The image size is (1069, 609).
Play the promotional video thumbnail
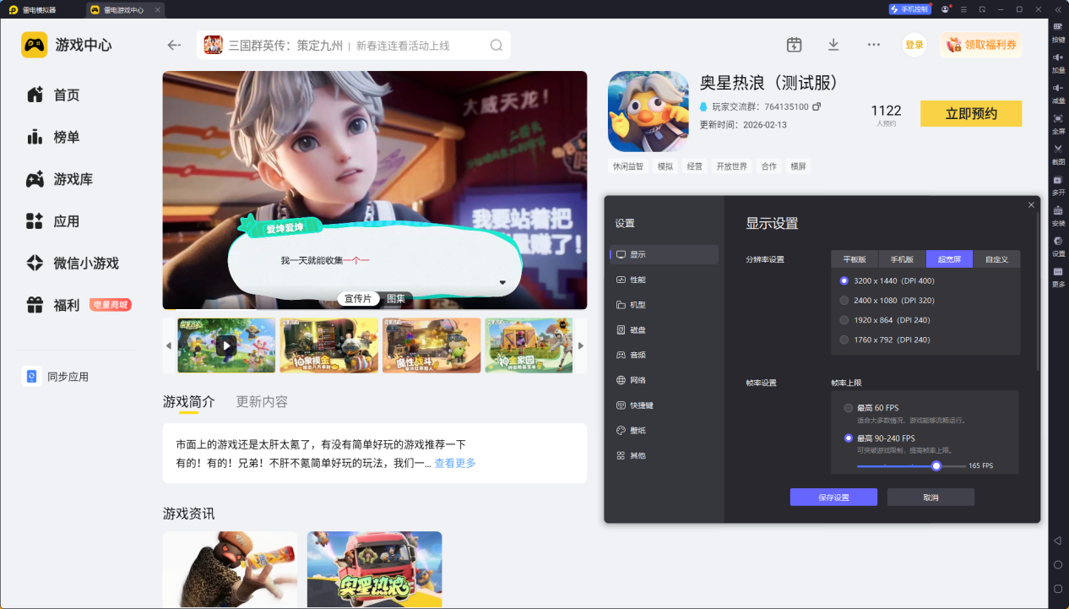(225, 345)
